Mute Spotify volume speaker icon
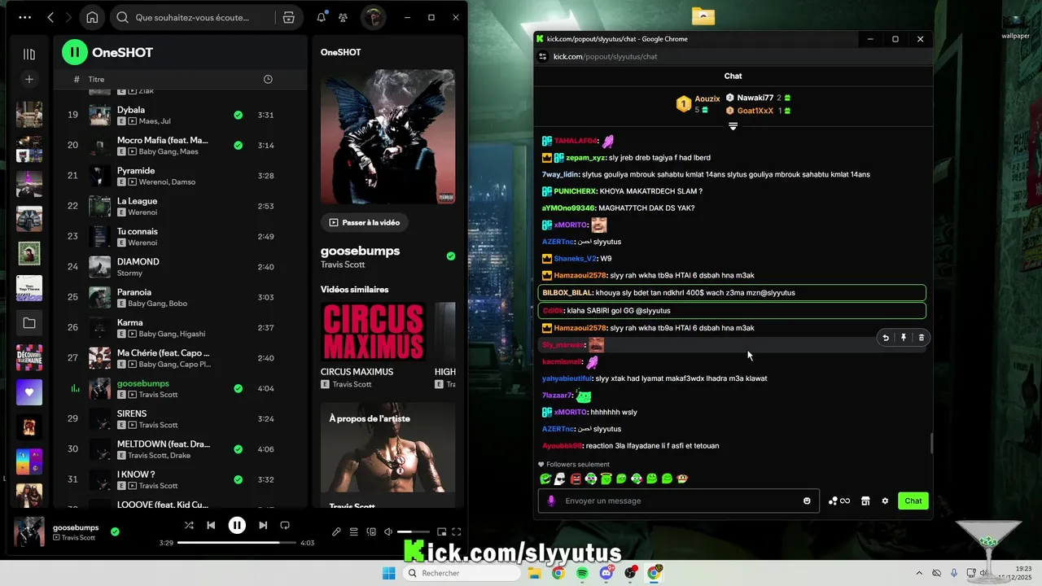Viewport: 1042px width, 586px height. [x=388, y=531]
